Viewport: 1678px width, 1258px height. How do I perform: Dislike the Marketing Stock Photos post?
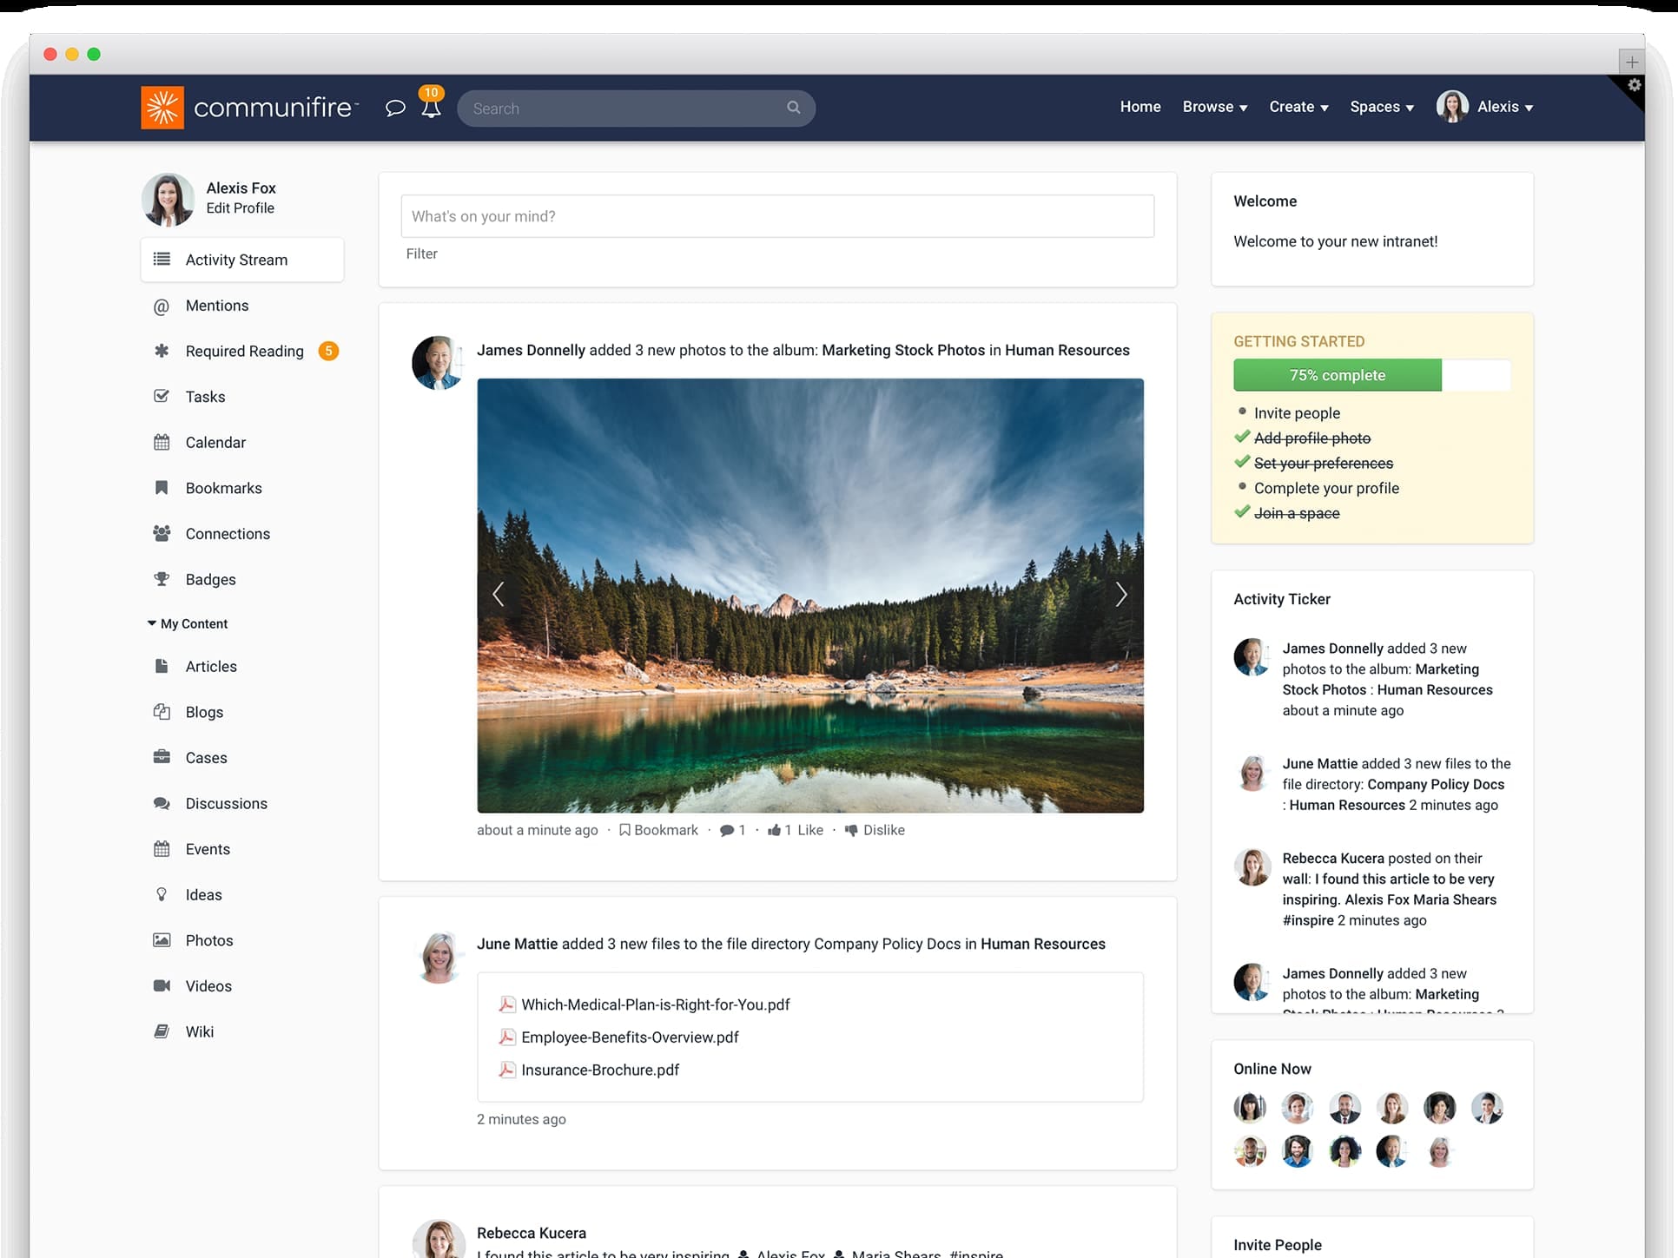point(875,830)
